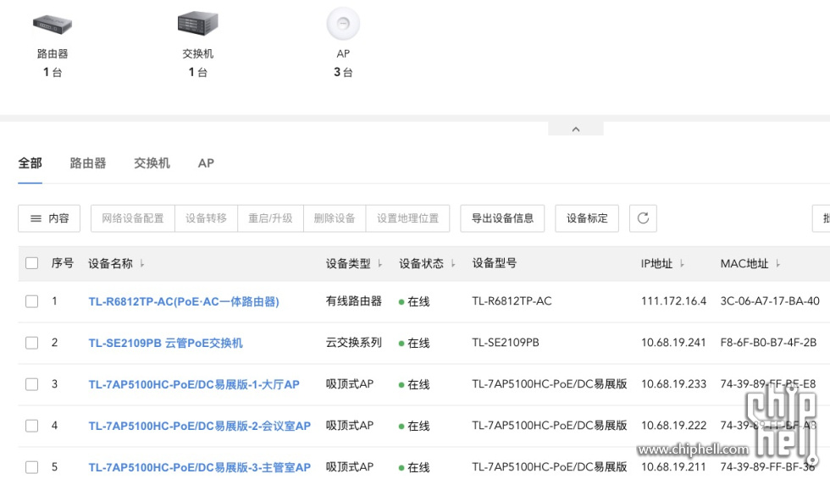830x479 pixels.
Task: Click the refresh icon button
Action: tap(643, 218)
